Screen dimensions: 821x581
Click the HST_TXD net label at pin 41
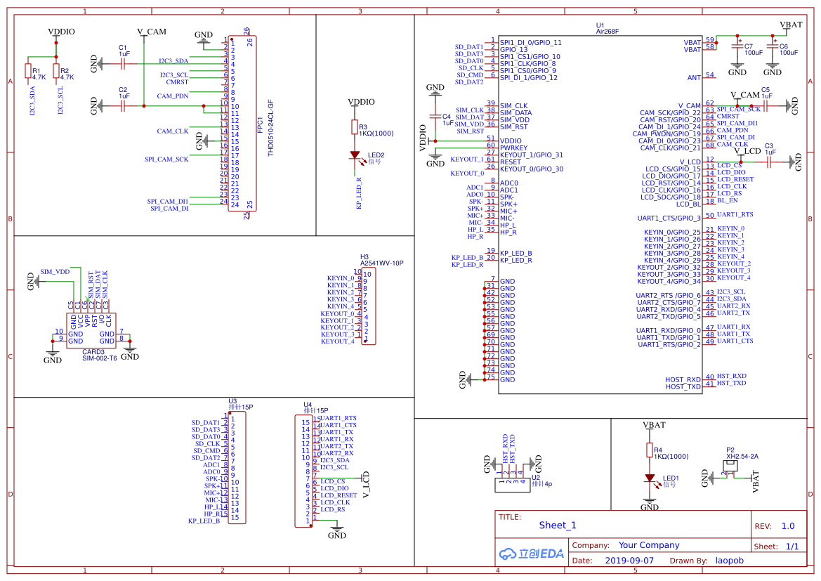click(732, 383)
